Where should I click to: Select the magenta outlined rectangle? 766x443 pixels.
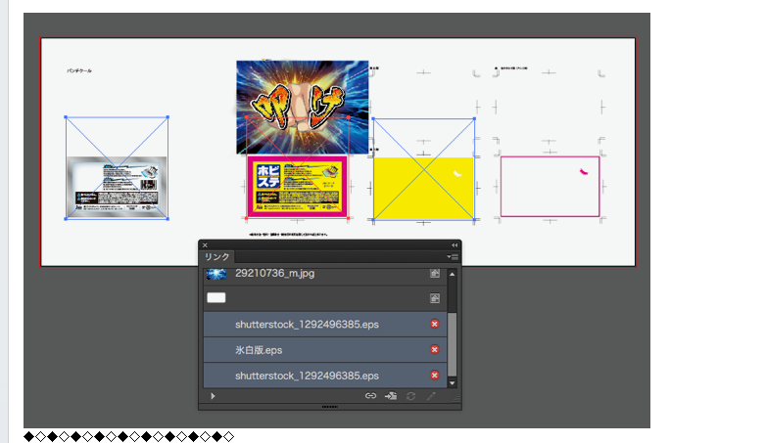[551, 187]
